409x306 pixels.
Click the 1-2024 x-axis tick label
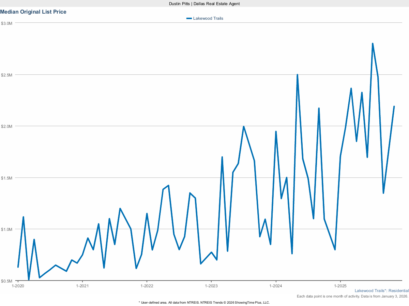click(x=276, y=286)
